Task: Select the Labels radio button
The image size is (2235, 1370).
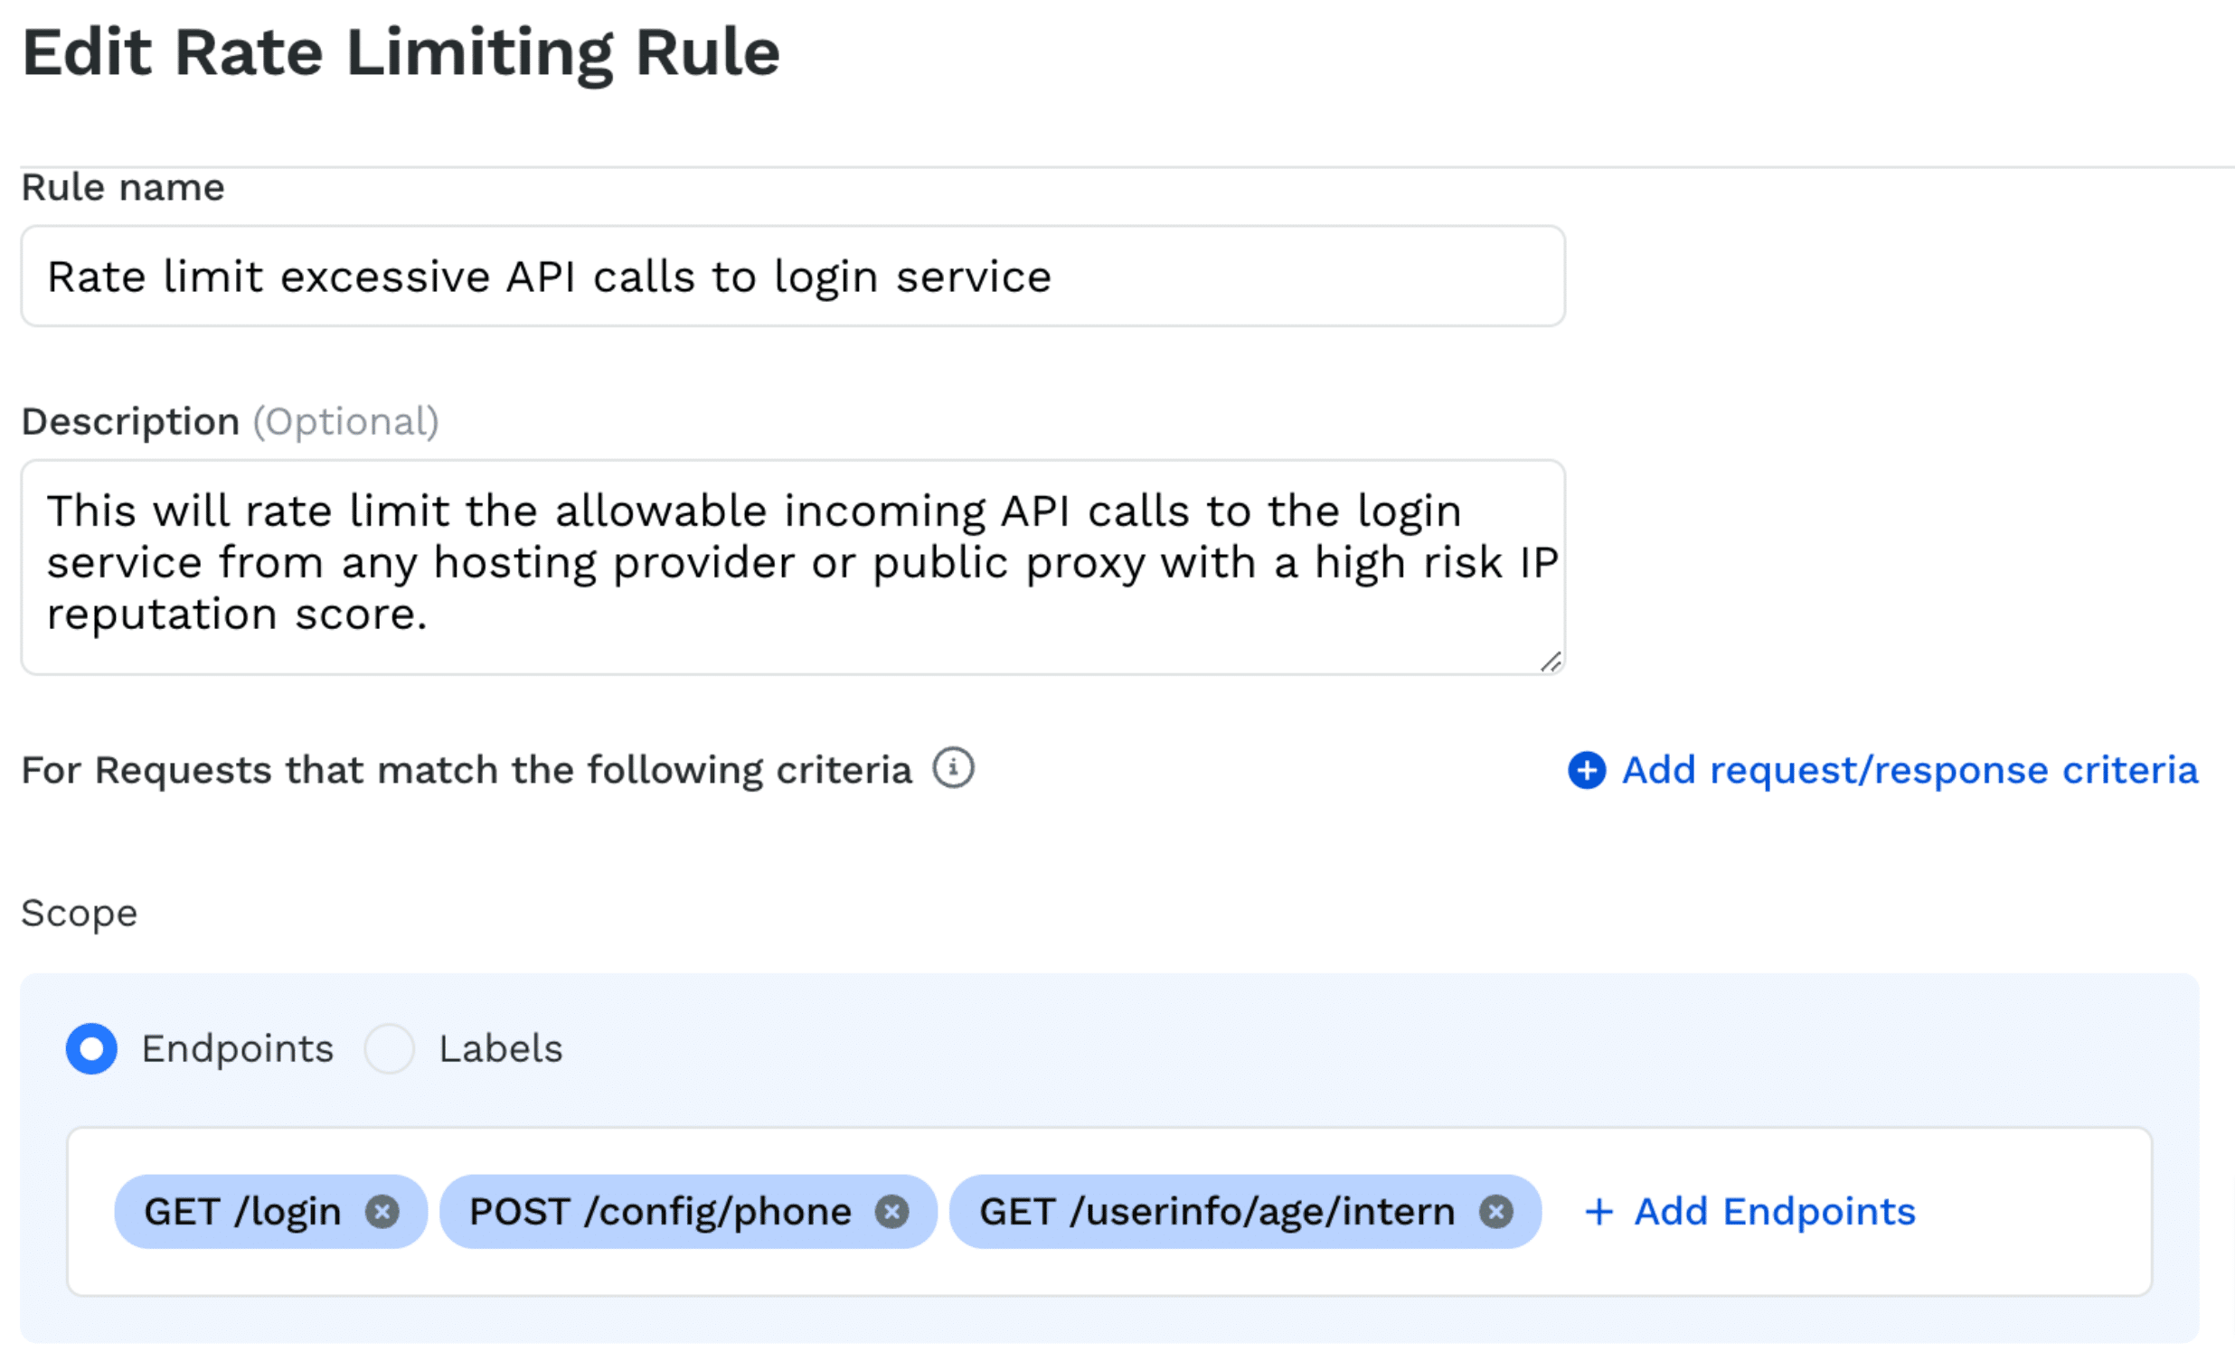Action: tap(389, 1048)
